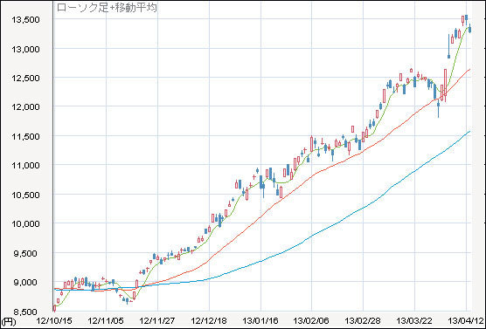Click the 10,500 price axis label
The width and height of the screenshot is (486, 329).
coord(25,195)
